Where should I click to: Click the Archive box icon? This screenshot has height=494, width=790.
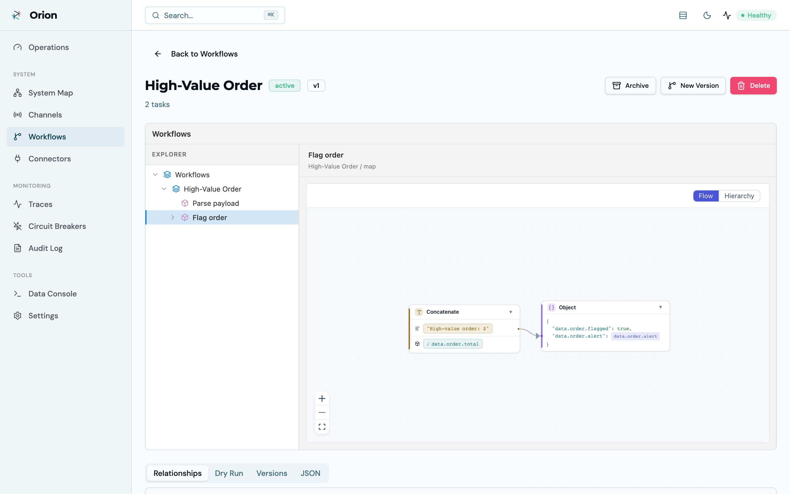coord(616,86)
